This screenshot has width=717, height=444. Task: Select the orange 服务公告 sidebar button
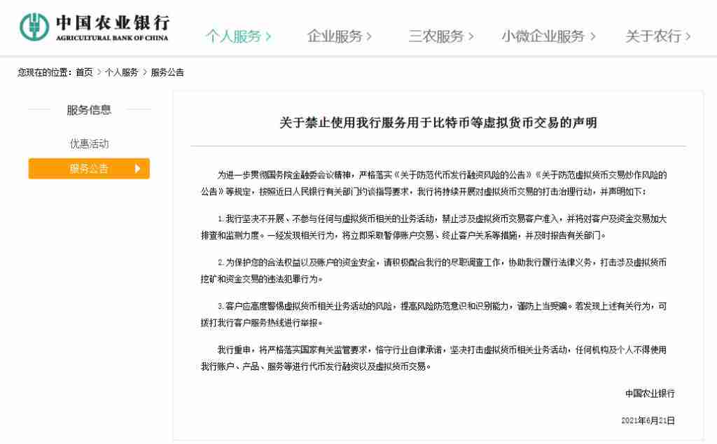tap(89, 169)
